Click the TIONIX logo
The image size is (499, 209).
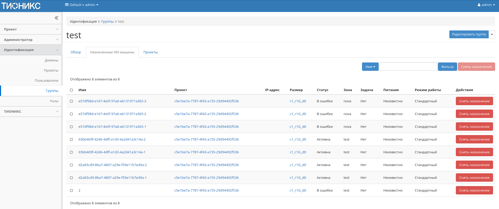coord(21,6)
